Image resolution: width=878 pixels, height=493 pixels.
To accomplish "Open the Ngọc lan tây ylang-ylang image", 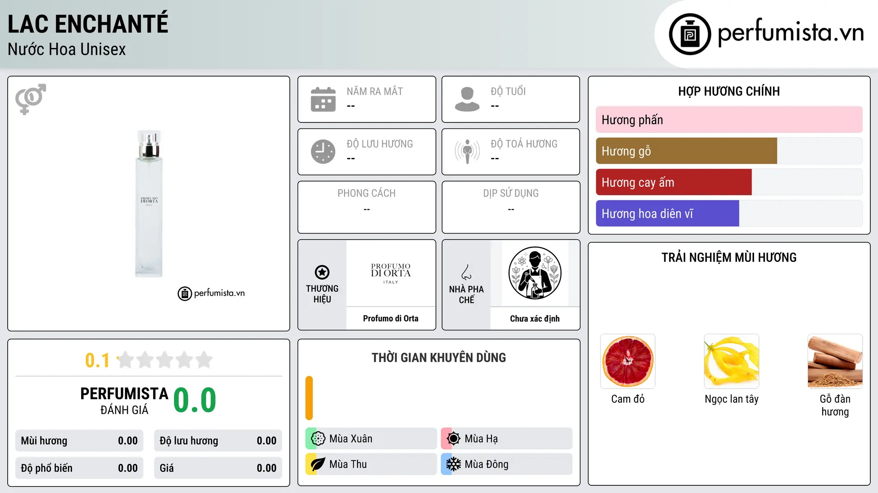I will [731, 361].
